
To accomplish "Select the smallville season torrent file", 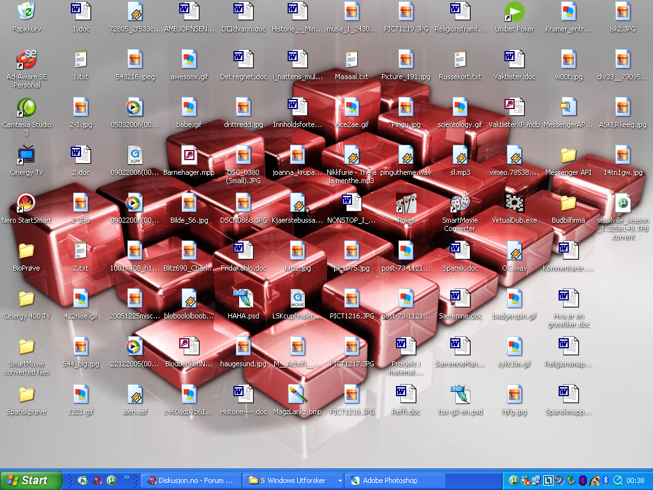I will tap(622, 203).
